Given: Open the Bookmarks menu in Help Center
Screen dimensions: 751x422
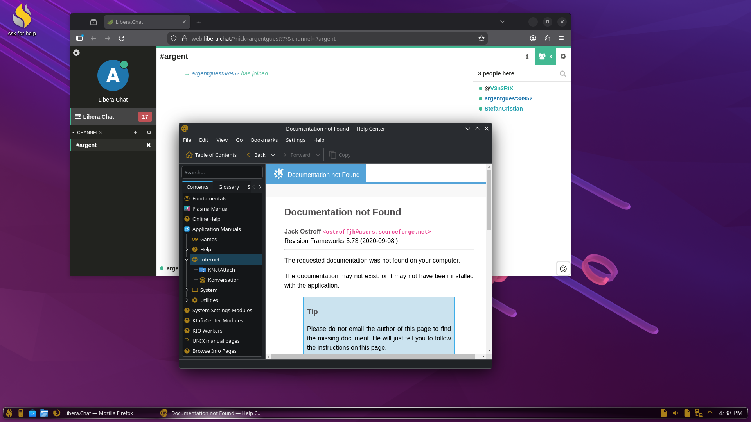Looking at the screenshot, I should [264, 140].
